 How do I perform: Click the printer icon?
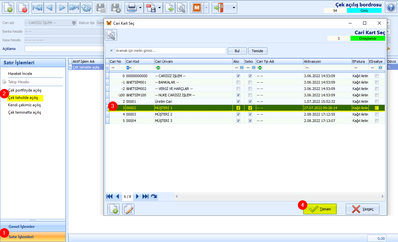point(132,7)
